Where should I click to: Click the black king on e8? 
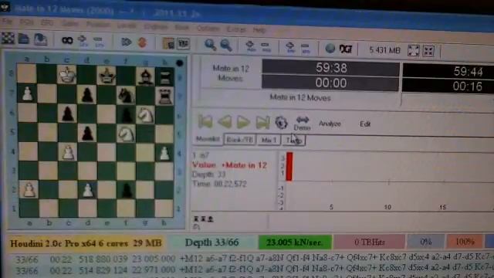(107, 76)
